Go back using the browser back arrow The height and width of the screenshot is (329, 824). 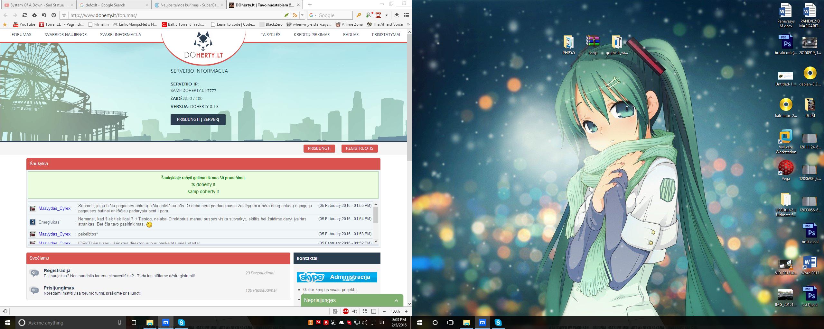click(x=5, y=15)
